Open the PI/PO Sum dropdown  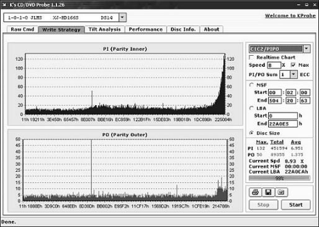(294, 74)
